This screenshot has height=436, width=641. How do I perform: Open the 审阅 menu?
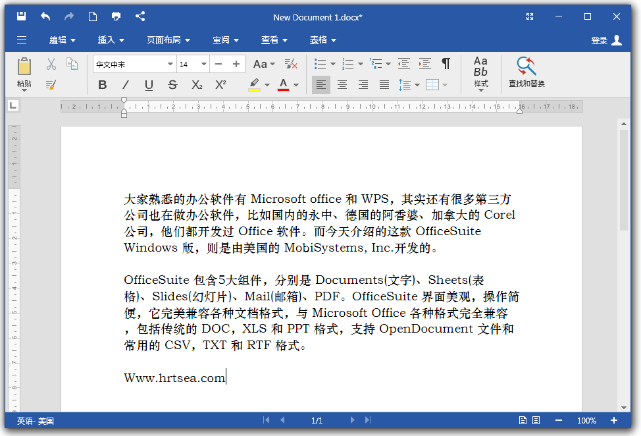pos(225,40)
